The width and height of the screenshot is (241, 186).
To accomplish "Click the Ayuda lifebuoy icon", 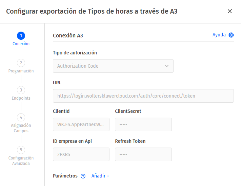I will point(231,35).
